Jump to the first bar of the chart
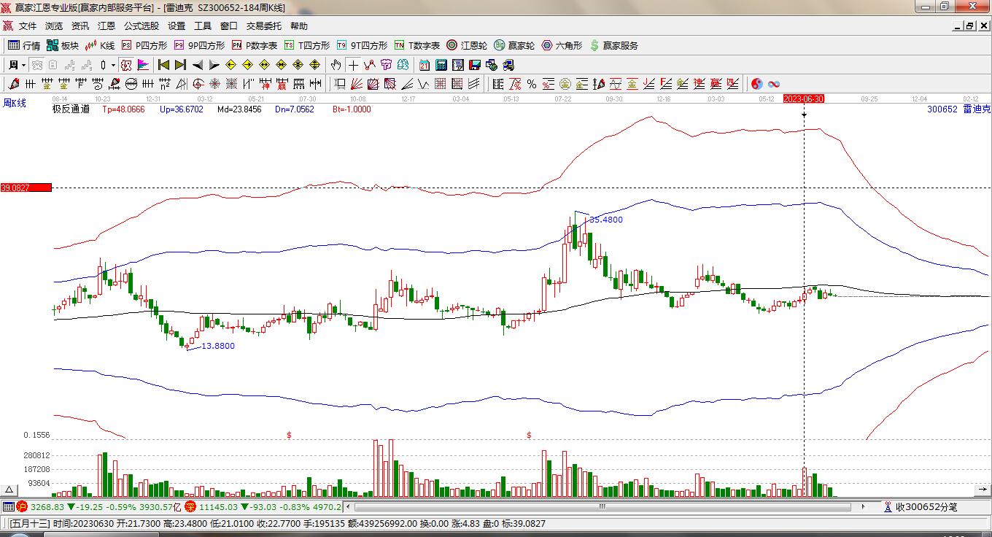The height and width of the screenshot is (537, 992). [x=163, y=65]
